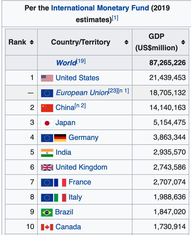191x235 pixels.
Task: Sort by Country/Territory column arrows
Action: click(126, 42)
